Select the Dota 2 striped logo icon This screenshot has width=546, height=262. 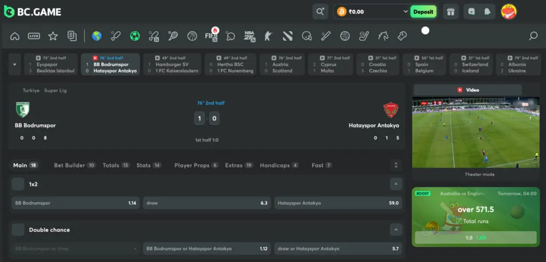pyautogui.click(x=287, y=36)
